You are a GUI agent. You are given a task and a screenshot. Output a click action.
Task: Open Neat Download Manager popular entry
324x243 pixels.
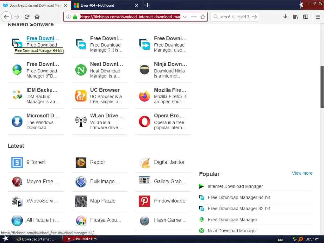(232, 231)
